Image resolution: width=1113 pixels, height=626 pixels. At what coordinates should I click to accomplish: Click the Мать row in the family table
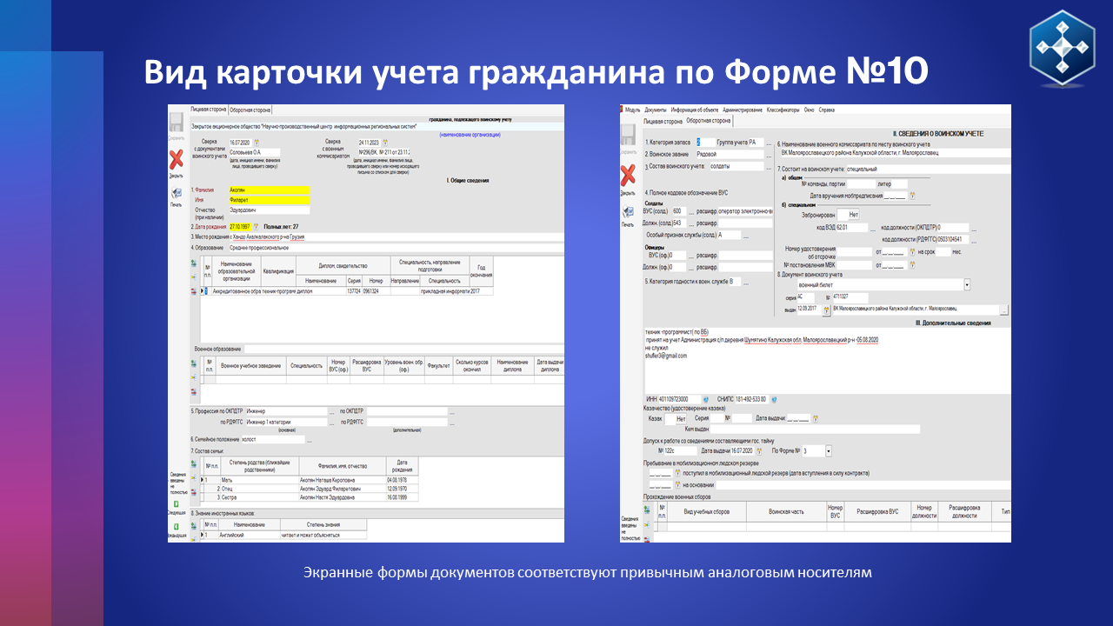pyautogui.click(x=311, y=479)
